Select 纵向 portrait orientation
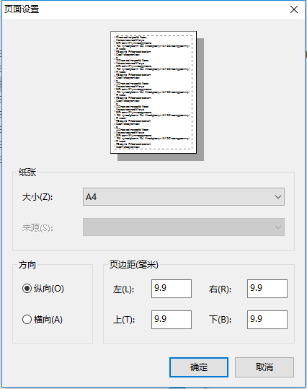Viewport: 307px width, 389px height. (x=27, y=289)
